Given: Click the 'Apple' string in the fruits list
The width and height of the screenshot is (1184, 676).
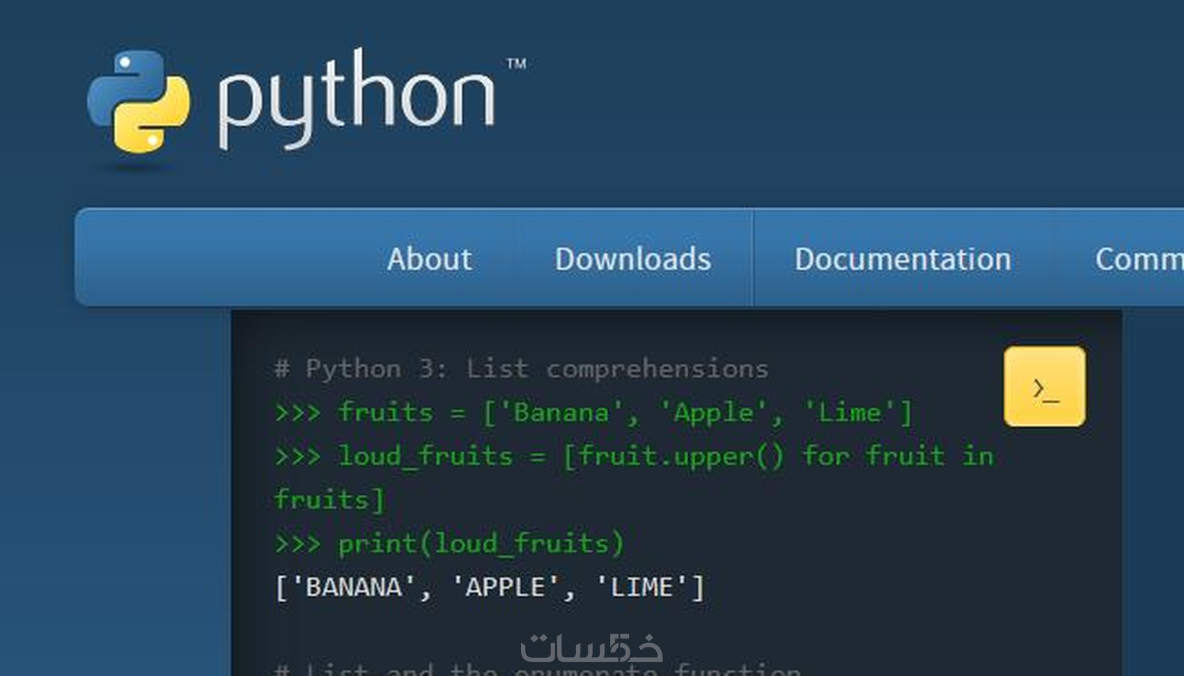Looking at the screenshot, I should pos(713,413).
